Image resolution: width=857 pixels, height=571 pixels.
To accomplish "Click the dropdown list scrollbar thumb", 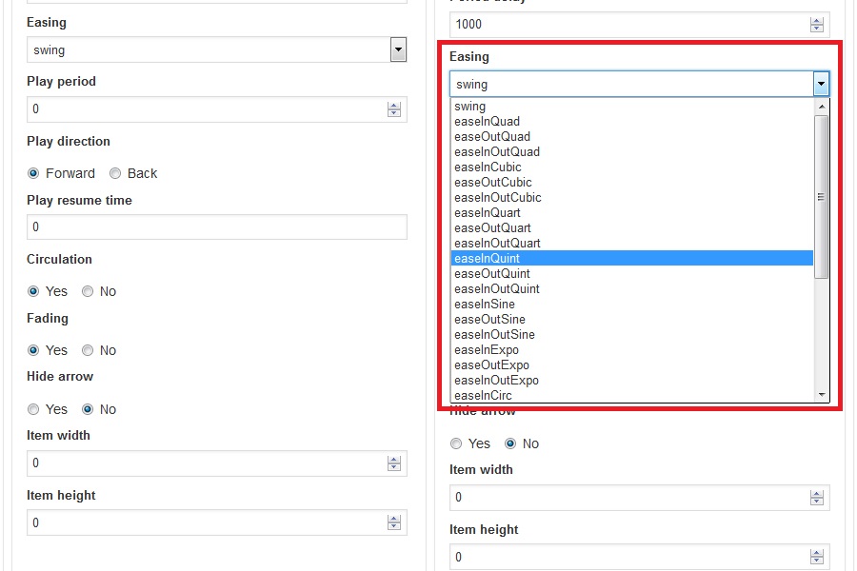I will [x=821, y=197].
